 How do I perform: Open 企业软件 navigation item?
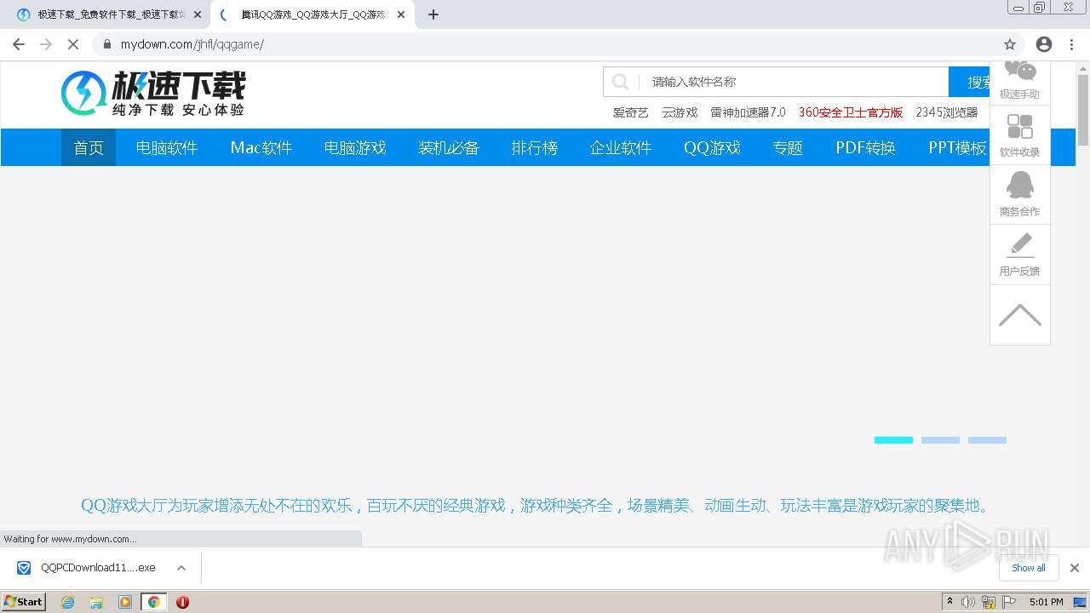(621, 147)
